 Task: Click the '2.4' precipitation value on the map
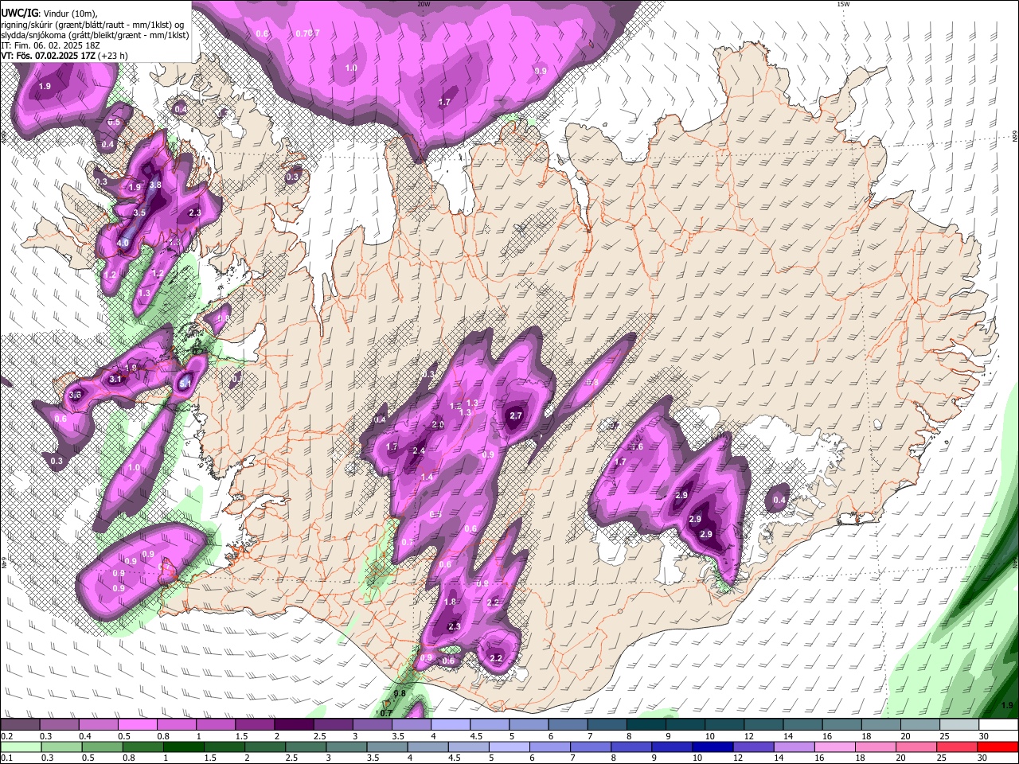click(x=420, y=450)
